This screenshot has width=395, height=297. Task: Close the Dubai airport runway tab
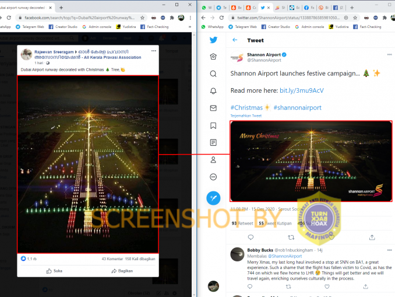click(x=50, y=8)
